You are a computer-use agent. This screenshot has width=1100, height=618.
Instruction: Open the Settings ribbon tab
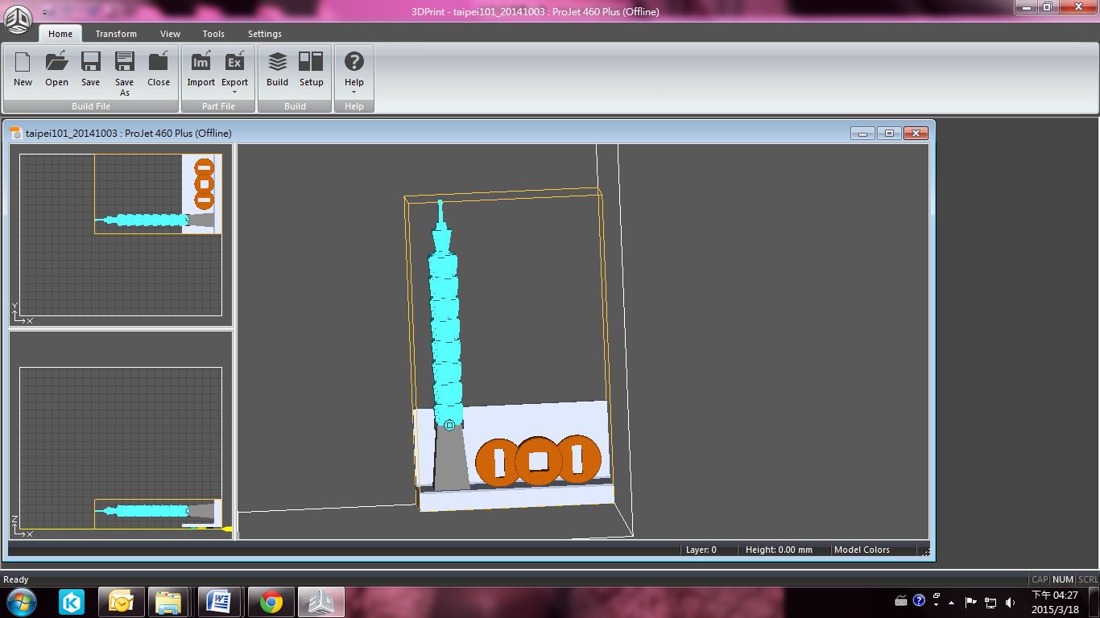[x=265, y=34]
